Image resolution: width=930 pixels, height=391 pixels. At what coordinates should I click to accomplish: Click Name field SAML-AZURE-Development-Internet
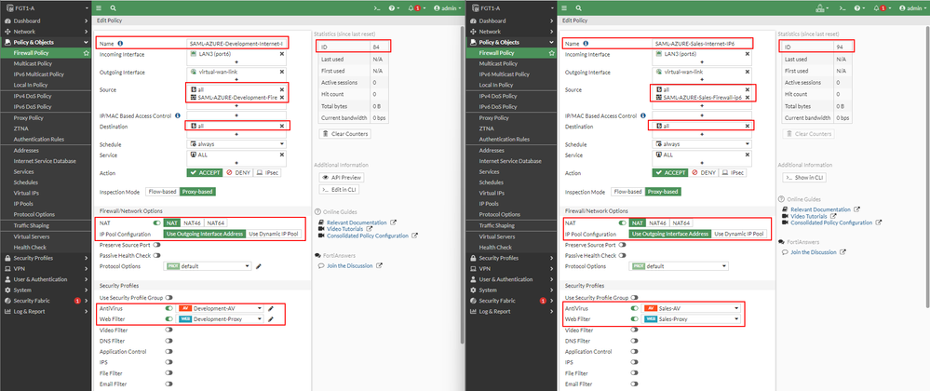(x=236, y=44)
